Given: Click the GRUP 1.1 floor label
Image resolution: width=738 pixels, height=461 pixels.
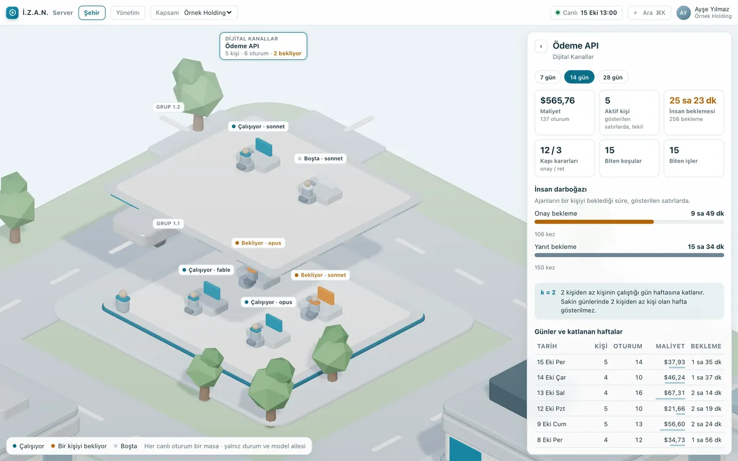Looking at the screenshot, I should (x=168, y=223).
